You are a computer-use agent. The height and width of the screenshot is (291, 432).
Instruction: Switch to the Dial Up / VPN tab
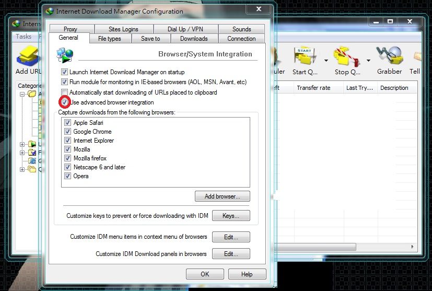click(x=185, y=29)
